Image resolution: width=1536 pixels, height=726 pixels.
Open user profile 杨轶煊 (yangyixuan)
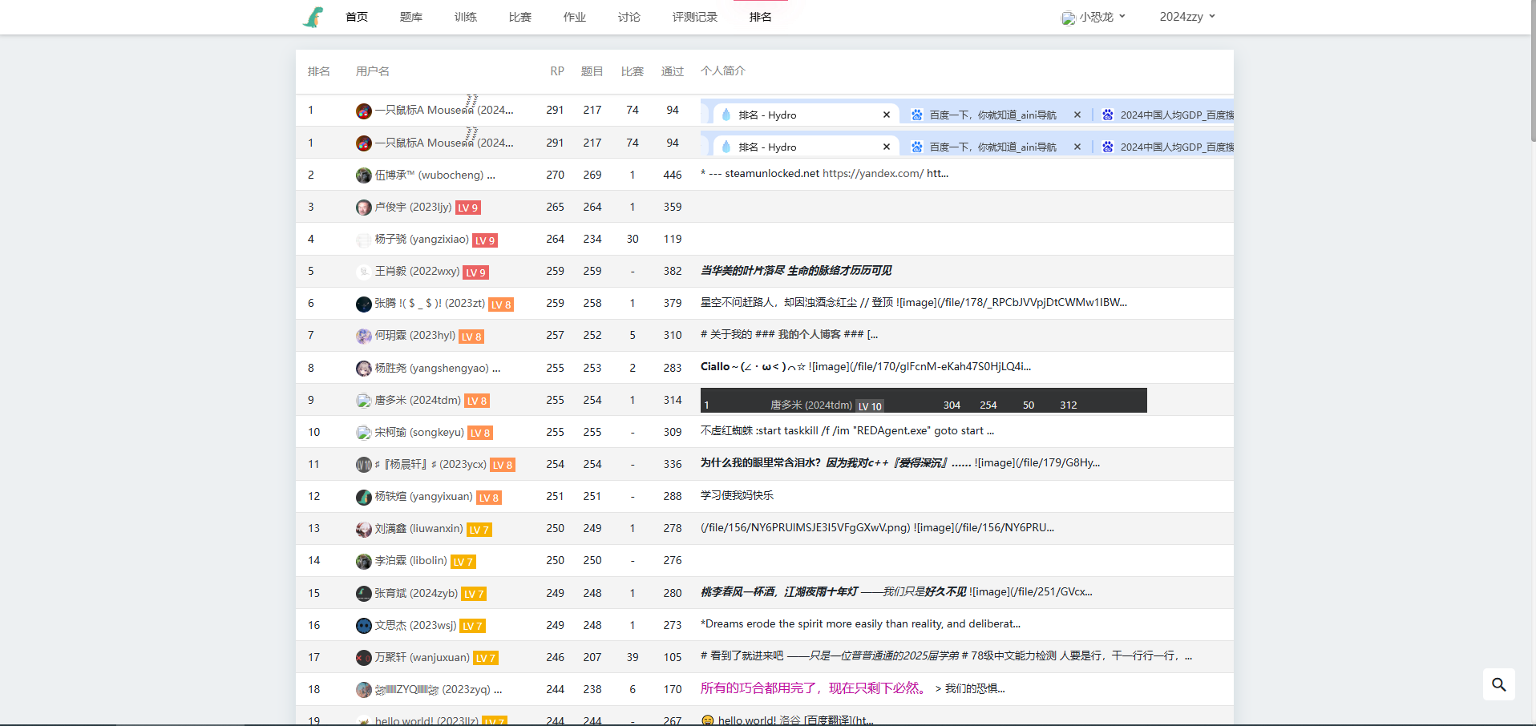[423, 497]
